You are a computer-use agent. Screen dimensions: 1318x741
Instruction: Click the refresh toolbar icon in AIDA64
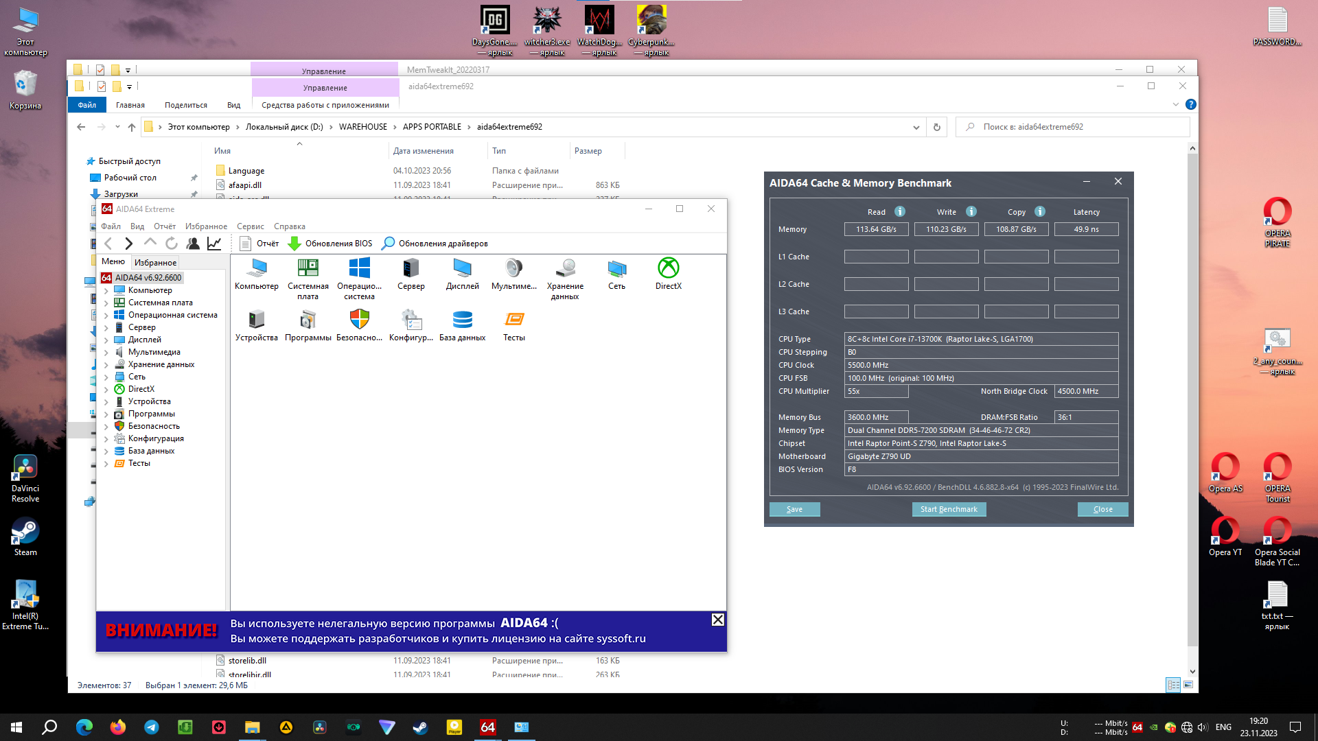point(172,244)
